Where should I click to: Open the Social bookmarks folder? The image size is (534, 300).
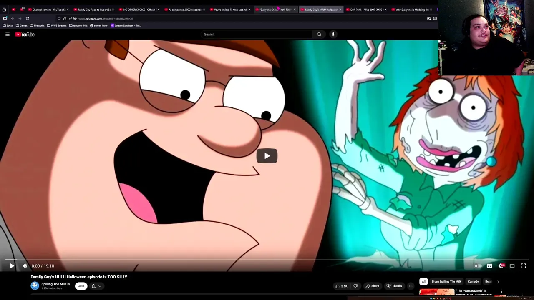(8, 25)
